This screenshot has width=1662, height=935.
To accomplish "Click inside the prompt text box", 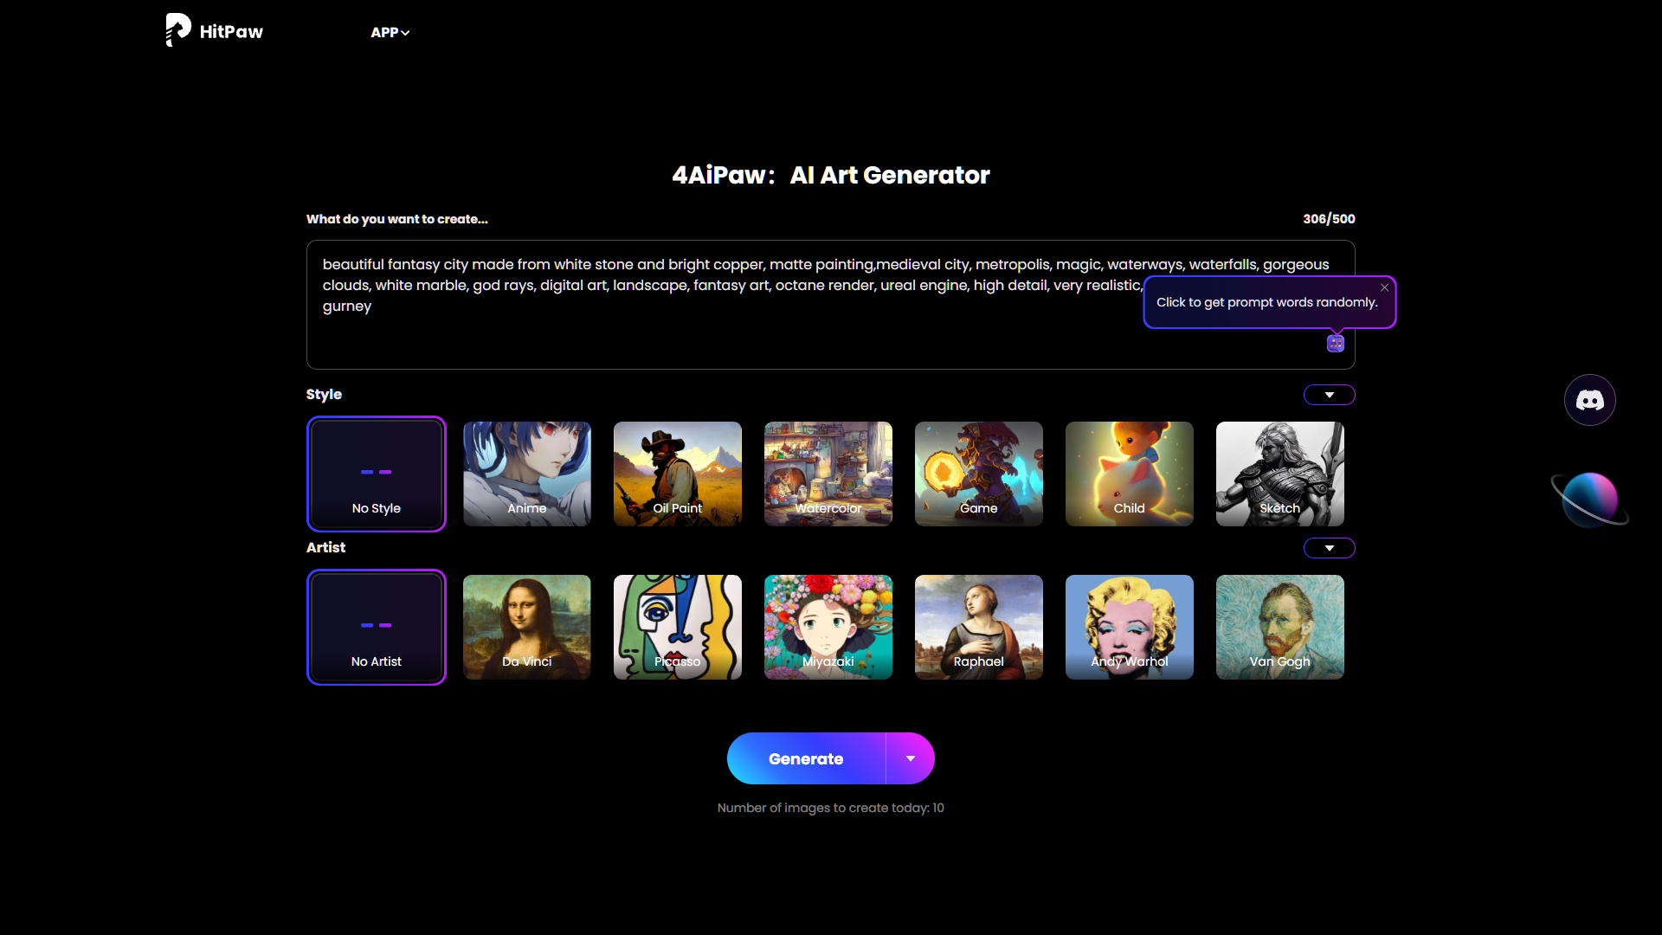I will point(831,305).
